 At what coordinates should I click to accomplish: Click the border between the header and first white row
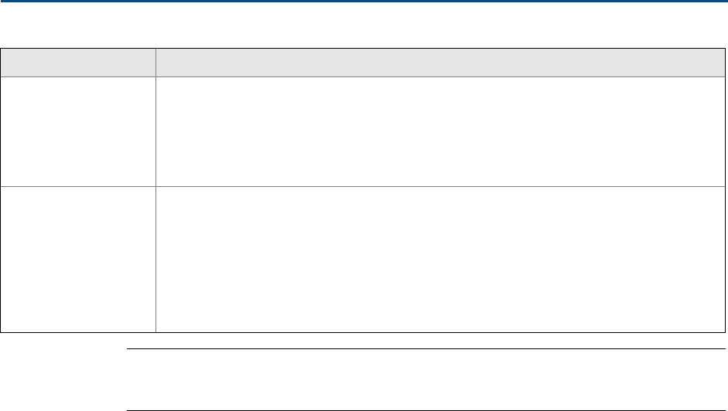pos(363,76)
